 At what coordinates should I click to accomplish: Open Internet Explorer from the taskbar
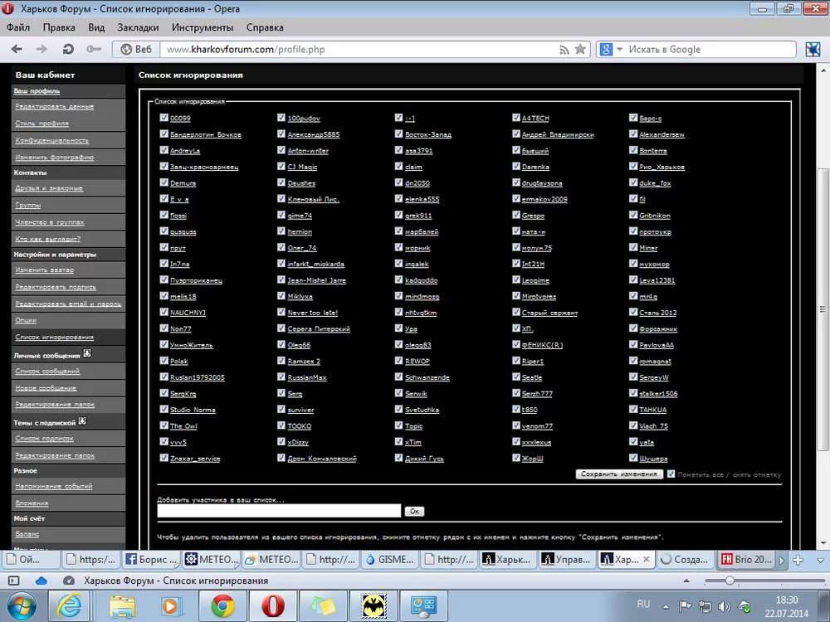tap(71, 606)
